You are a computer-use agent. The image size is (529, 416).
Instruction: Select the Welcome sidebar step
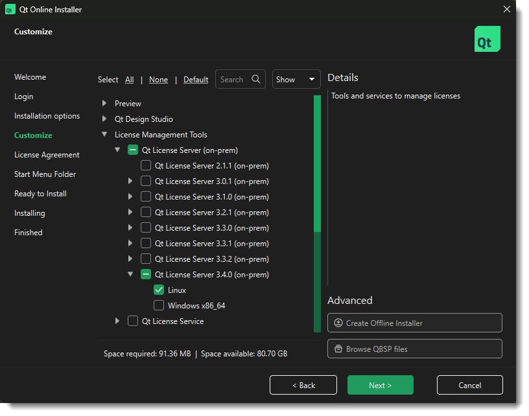click(x=30, y=76)
